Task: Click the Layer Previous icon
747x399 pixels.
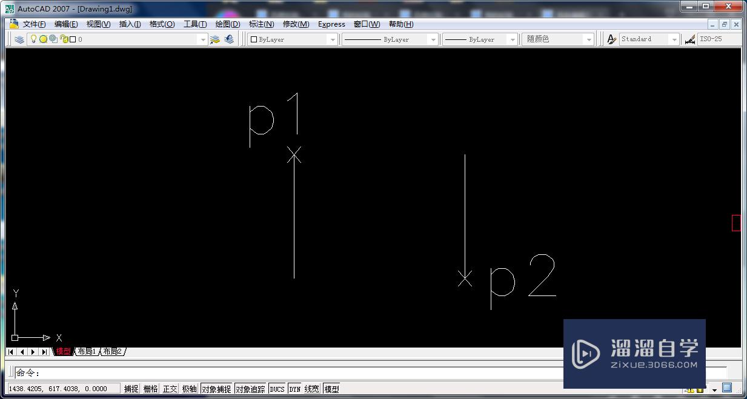Action: coord(228,39)
